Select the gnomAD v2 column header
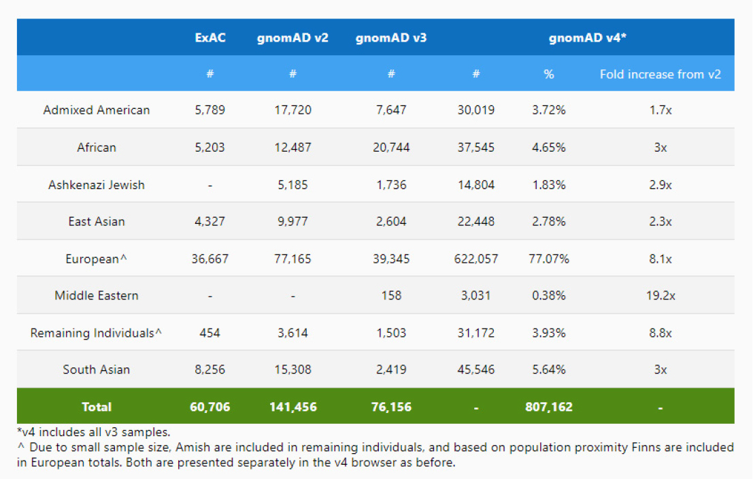753x479 pixels. [x=292, y=37]
